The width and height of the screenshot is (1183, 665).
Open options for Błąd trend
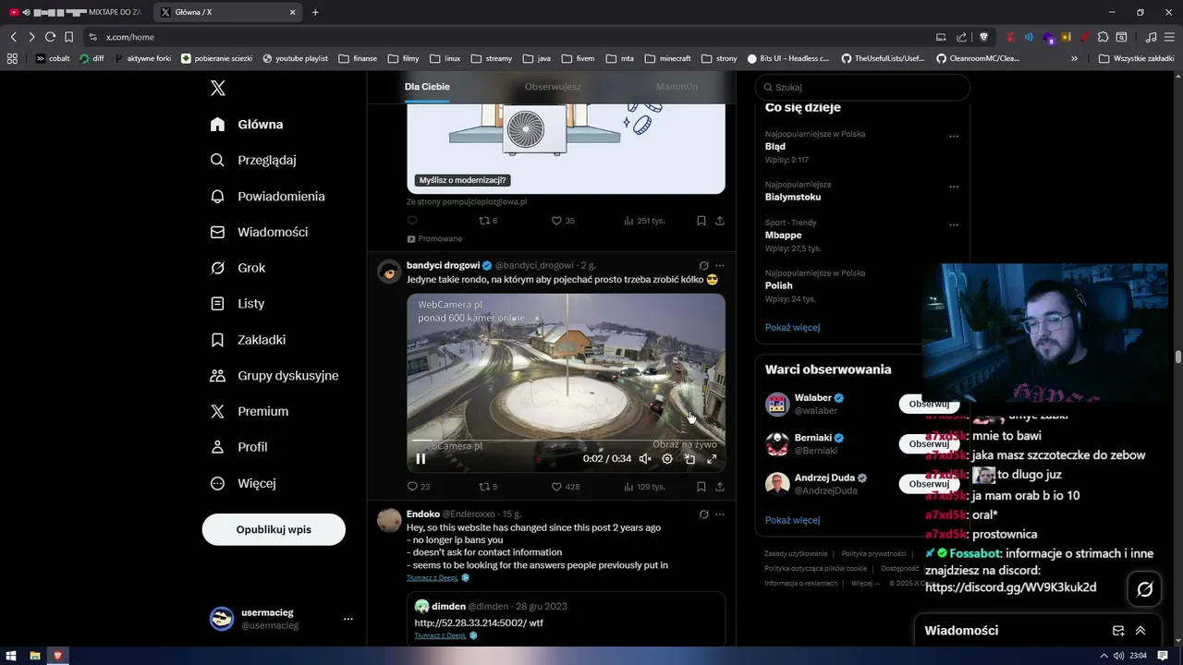pyautogui.click(x=954, y=137)
